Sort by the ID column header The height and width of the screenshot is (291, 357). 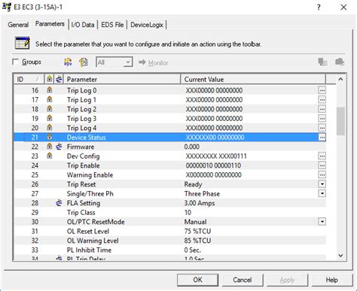click(29, 79)
